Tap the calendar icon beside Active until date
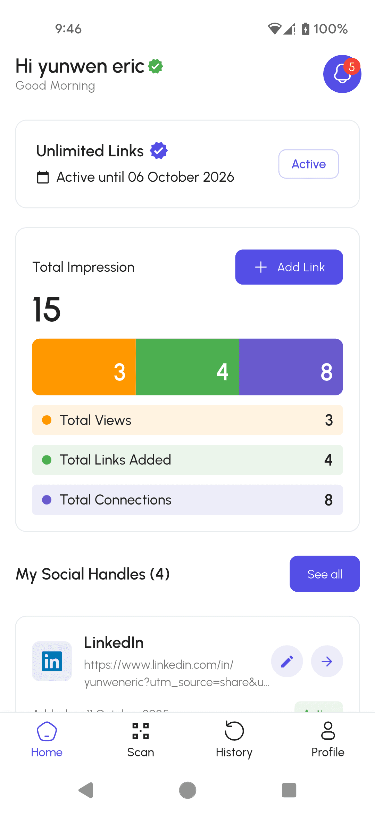Image resolution: width=375 pixels, height=813 pixels. pos(42,177)
